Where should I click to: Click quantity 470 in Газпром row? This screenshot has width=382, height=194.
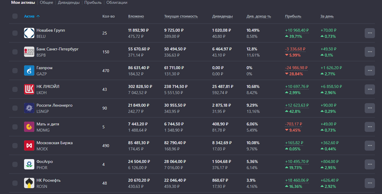pos(106,70)
